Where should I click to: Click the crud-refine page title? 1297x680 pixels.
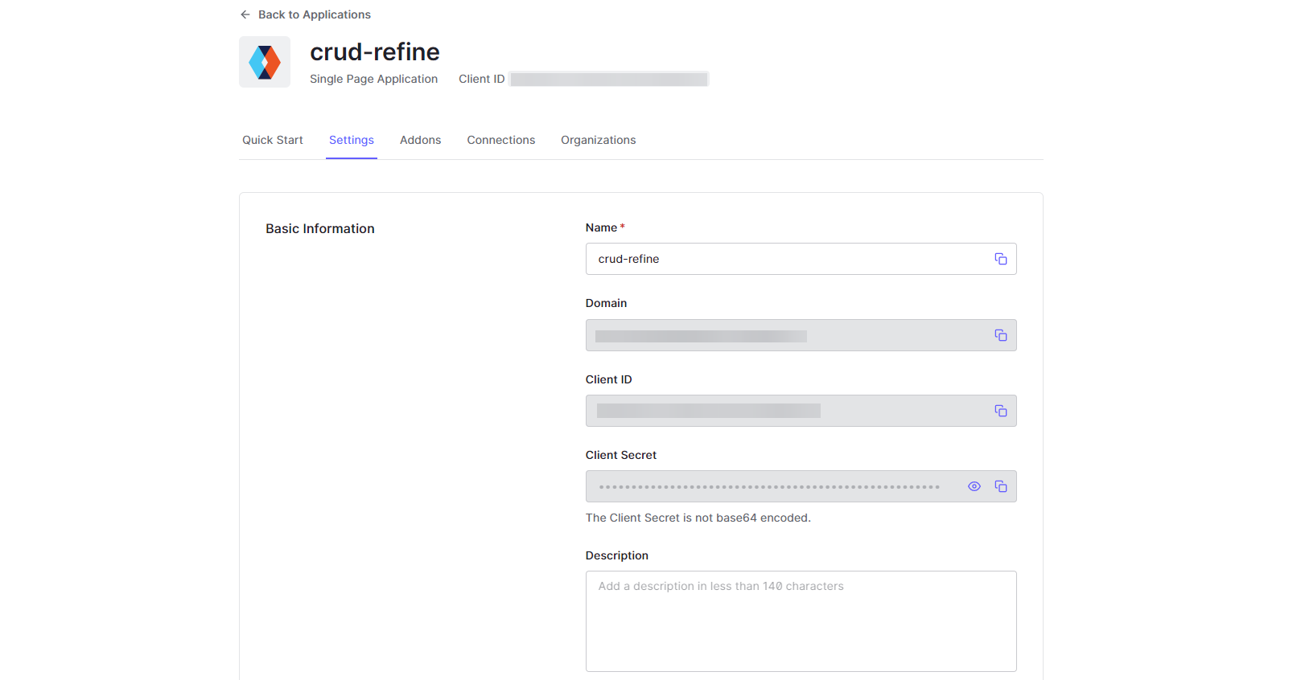click(375, 51)
